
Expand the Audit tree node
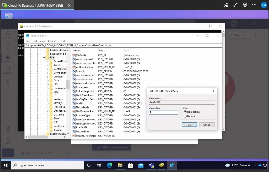tap(47, 65)
